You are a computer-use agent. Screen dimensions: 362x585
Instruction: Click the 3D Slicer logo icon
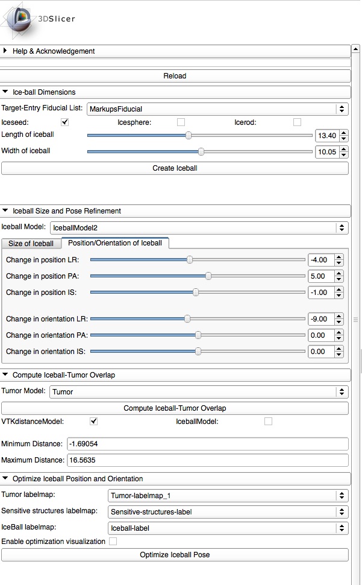click(x=18, y=19)
